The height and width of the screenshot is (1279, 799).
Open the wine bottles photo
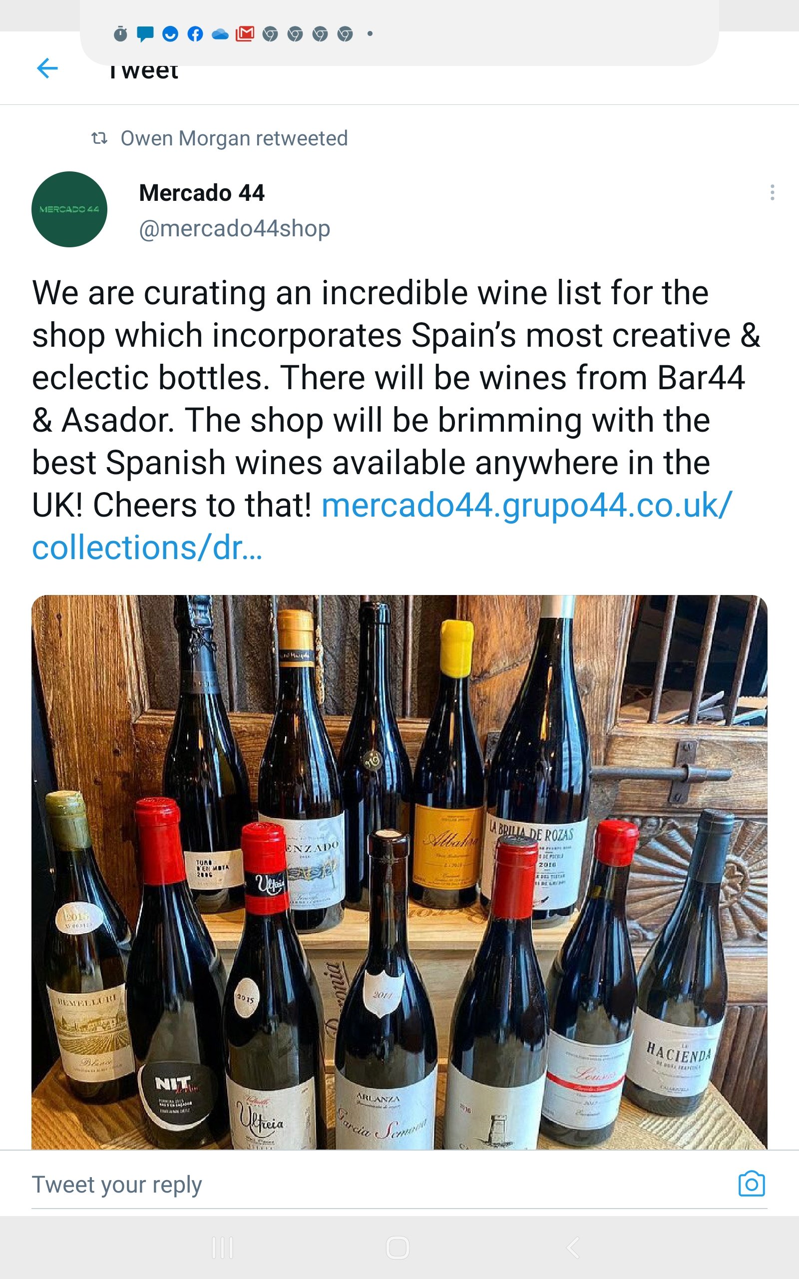pos(399,872)
